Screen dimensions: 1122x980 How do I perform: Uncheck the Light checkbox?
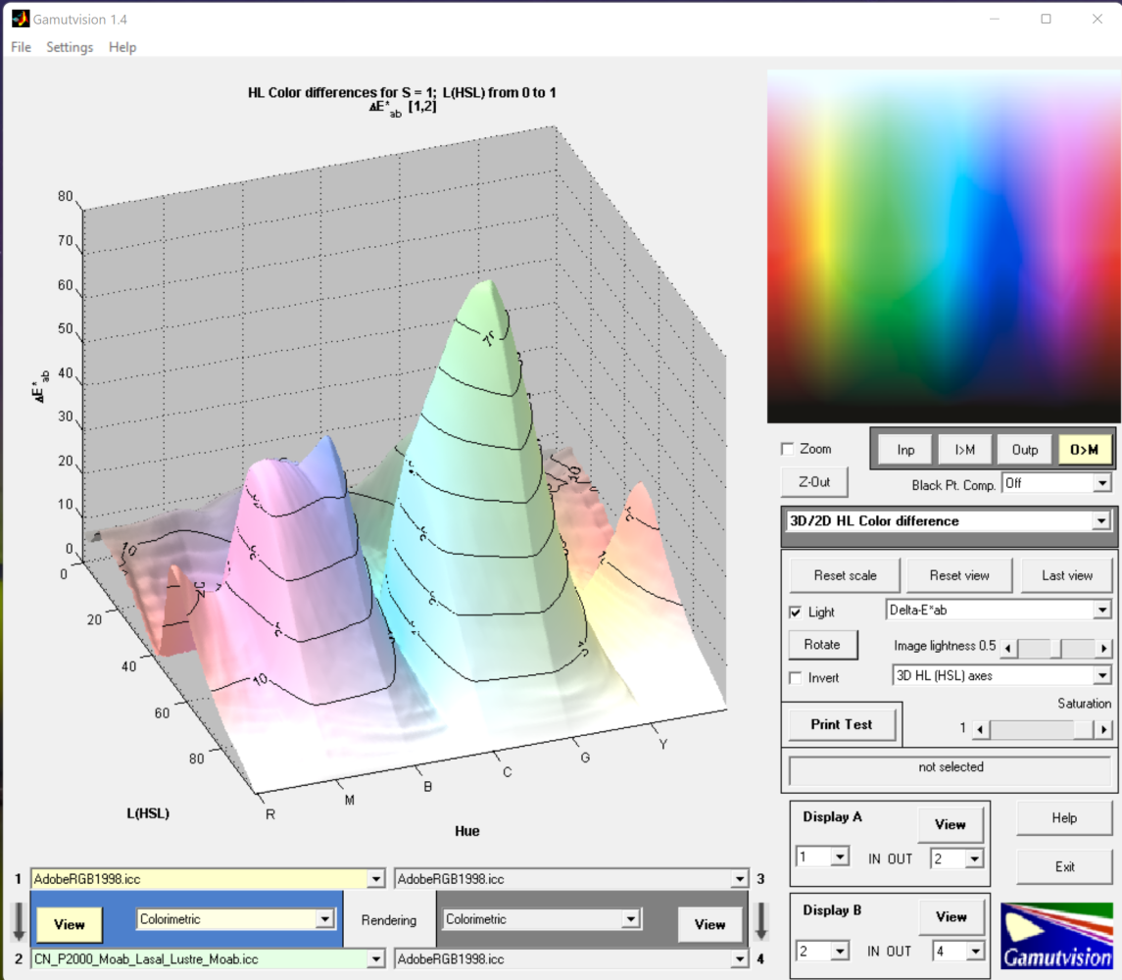coord(796,612)
